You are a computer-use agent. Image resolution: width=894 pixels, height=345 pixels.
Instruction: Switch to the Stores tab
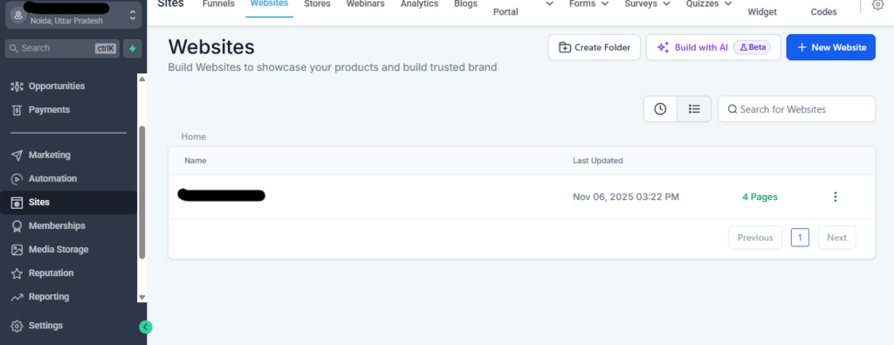pyautogui.click(x=317, y=3)
